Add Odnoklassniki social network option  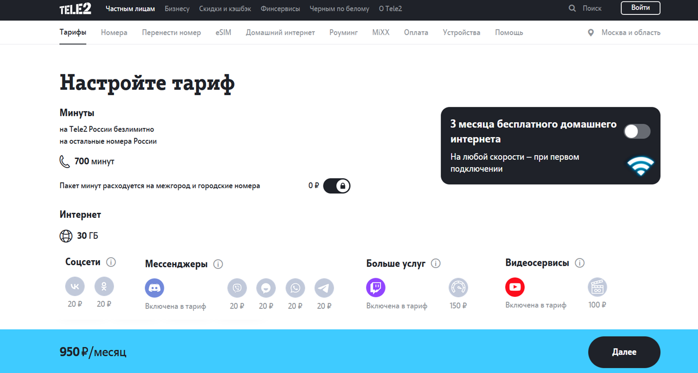point(104,287)
